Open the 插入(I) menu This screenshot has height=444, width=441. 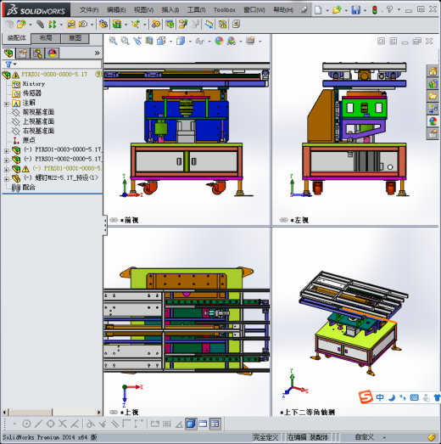(170, 10)
